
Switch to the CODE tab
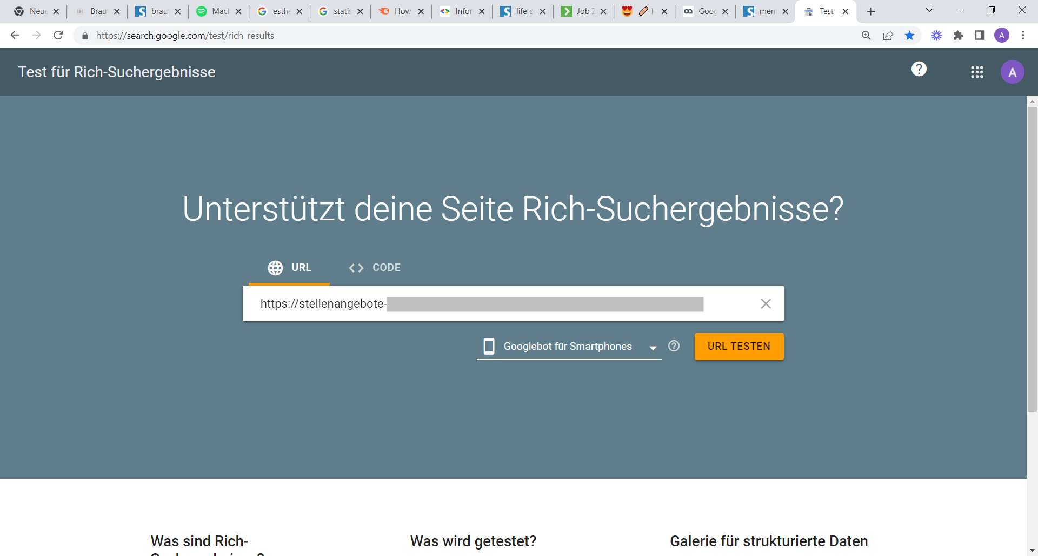(375, 268)
